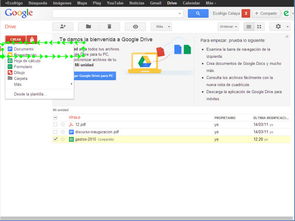
Task: Click the green e profile avatar
Action: (286, 13)
